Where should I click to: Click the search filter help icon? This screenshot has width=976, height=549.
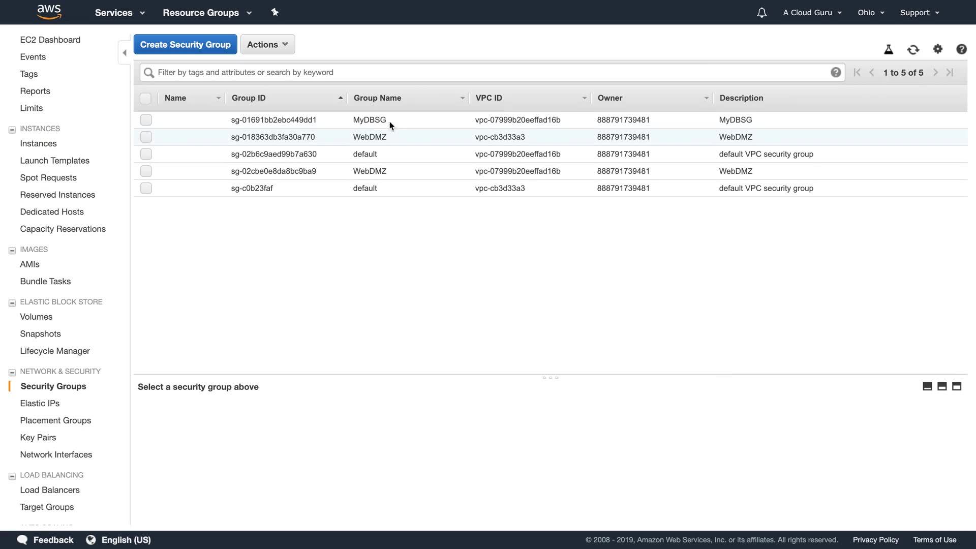click(836, 72)
